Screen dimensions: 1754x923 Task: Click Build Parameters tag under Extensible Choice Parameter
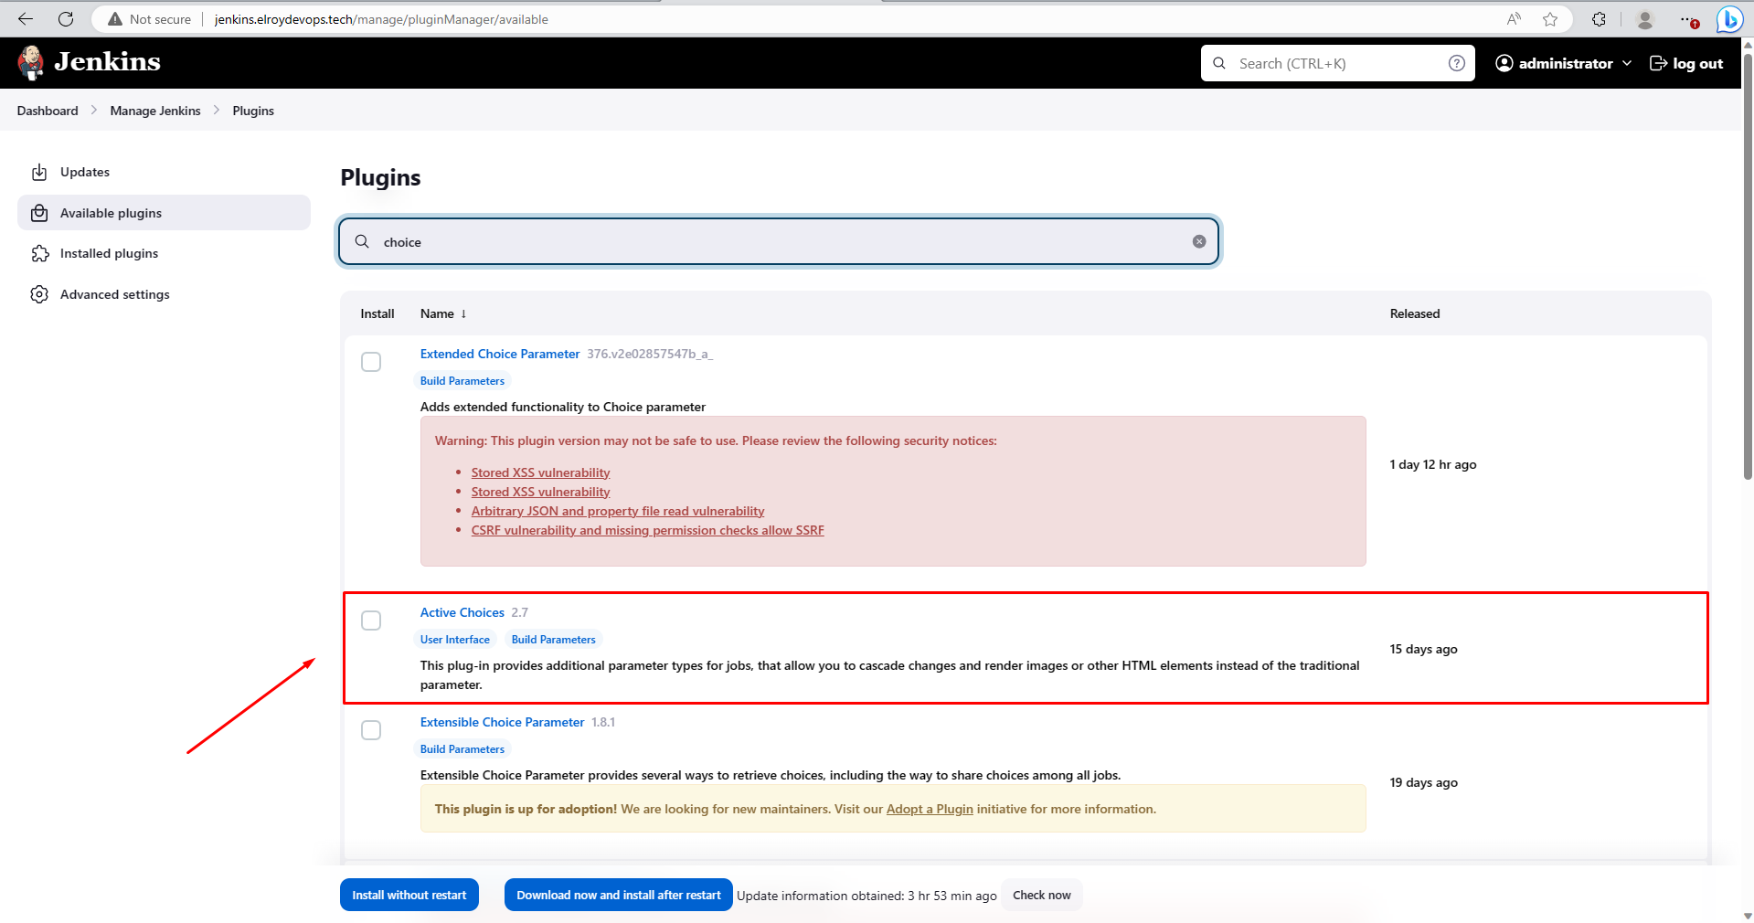click(462, 749)
